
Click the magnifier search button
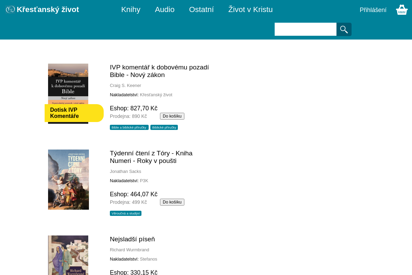(x=344, y=29)
